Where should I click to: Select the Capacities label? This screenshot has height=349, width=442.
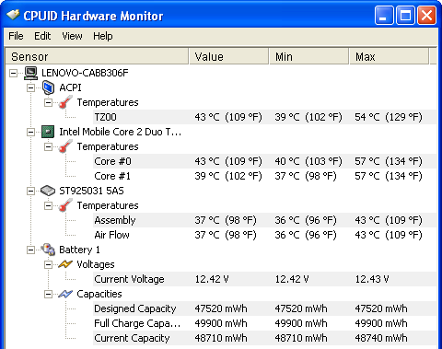pos(99,294)
